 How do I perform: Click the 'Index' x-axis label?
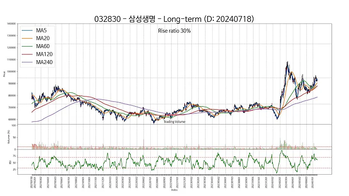(174, 190)
